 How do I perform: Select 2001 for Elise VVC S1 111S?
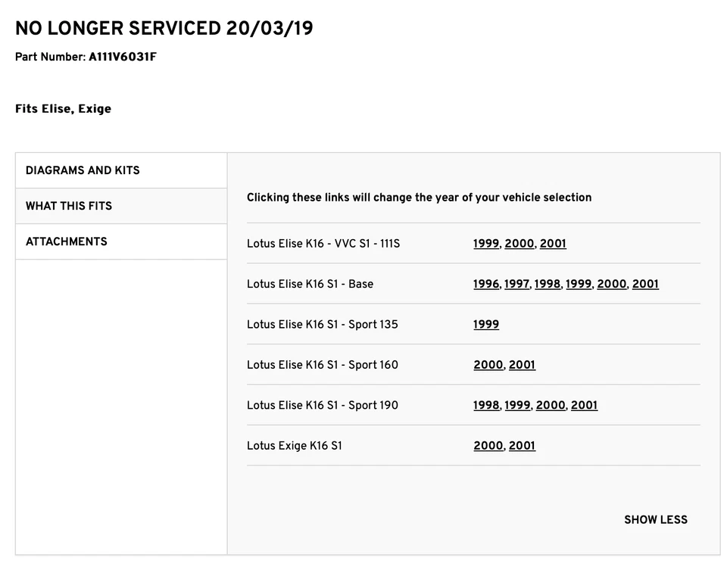click(x=553, y=244)
